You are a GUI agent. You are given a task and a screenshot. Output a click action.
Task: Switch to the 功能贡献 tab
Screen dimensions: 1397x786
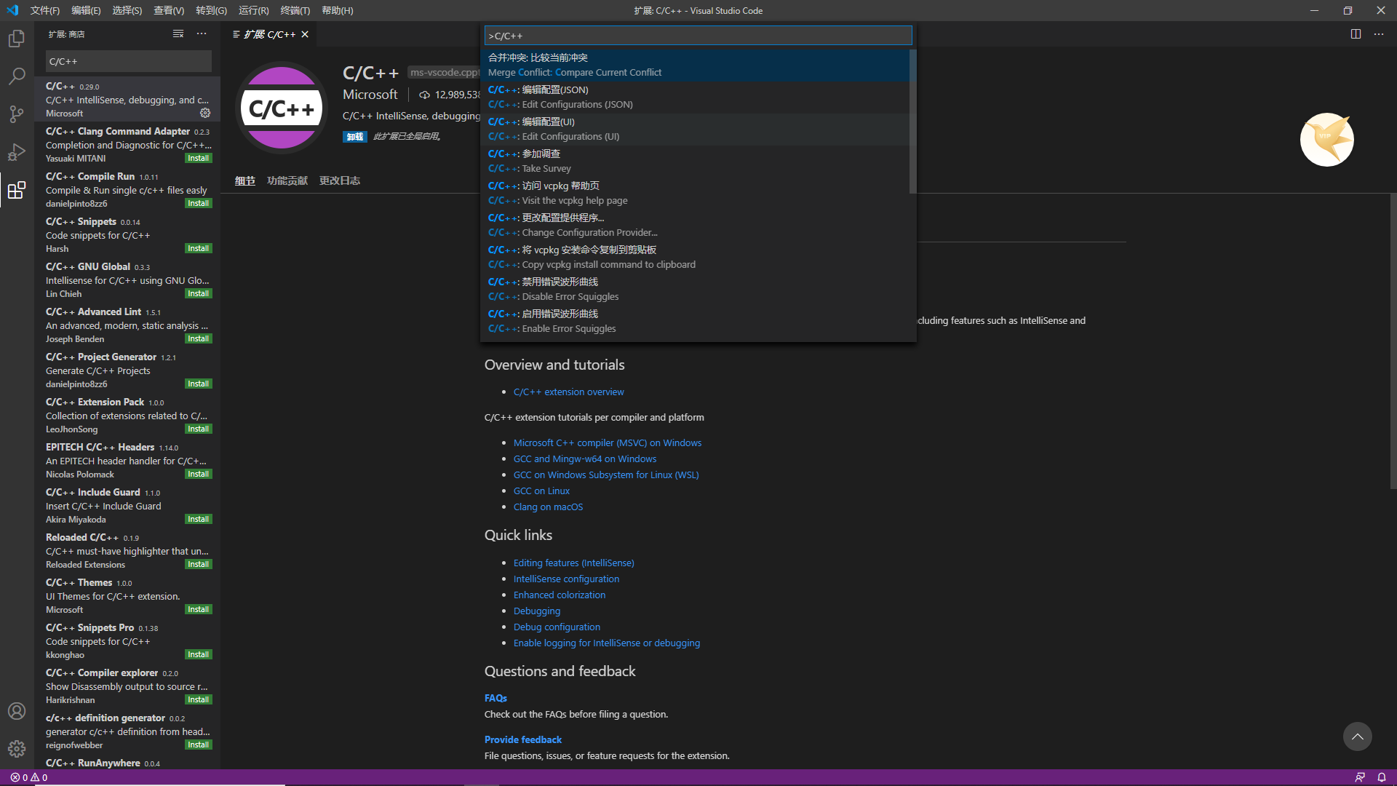click(287, 180)
